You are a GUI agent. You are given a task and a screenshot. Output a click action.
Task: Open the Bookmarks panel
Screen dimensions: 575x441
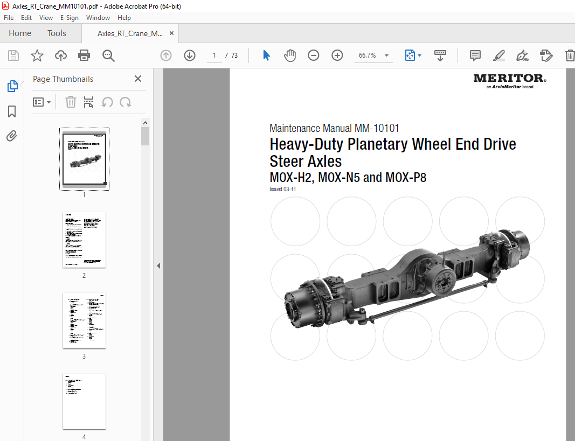pos(11,111)
